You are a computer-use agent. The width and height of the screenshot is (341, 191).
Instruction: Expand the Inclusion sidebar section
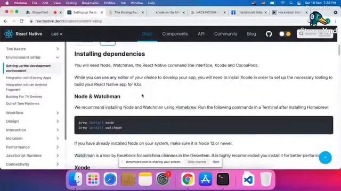pyautogui.click(x=33, y=138)
